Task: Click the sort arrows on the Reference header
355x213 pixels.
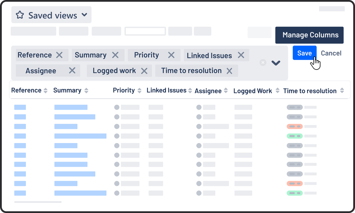Action: point(45,90)
